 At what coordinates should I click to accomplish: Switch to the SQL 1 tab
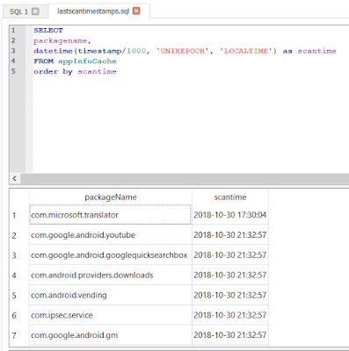click(18, 11)
